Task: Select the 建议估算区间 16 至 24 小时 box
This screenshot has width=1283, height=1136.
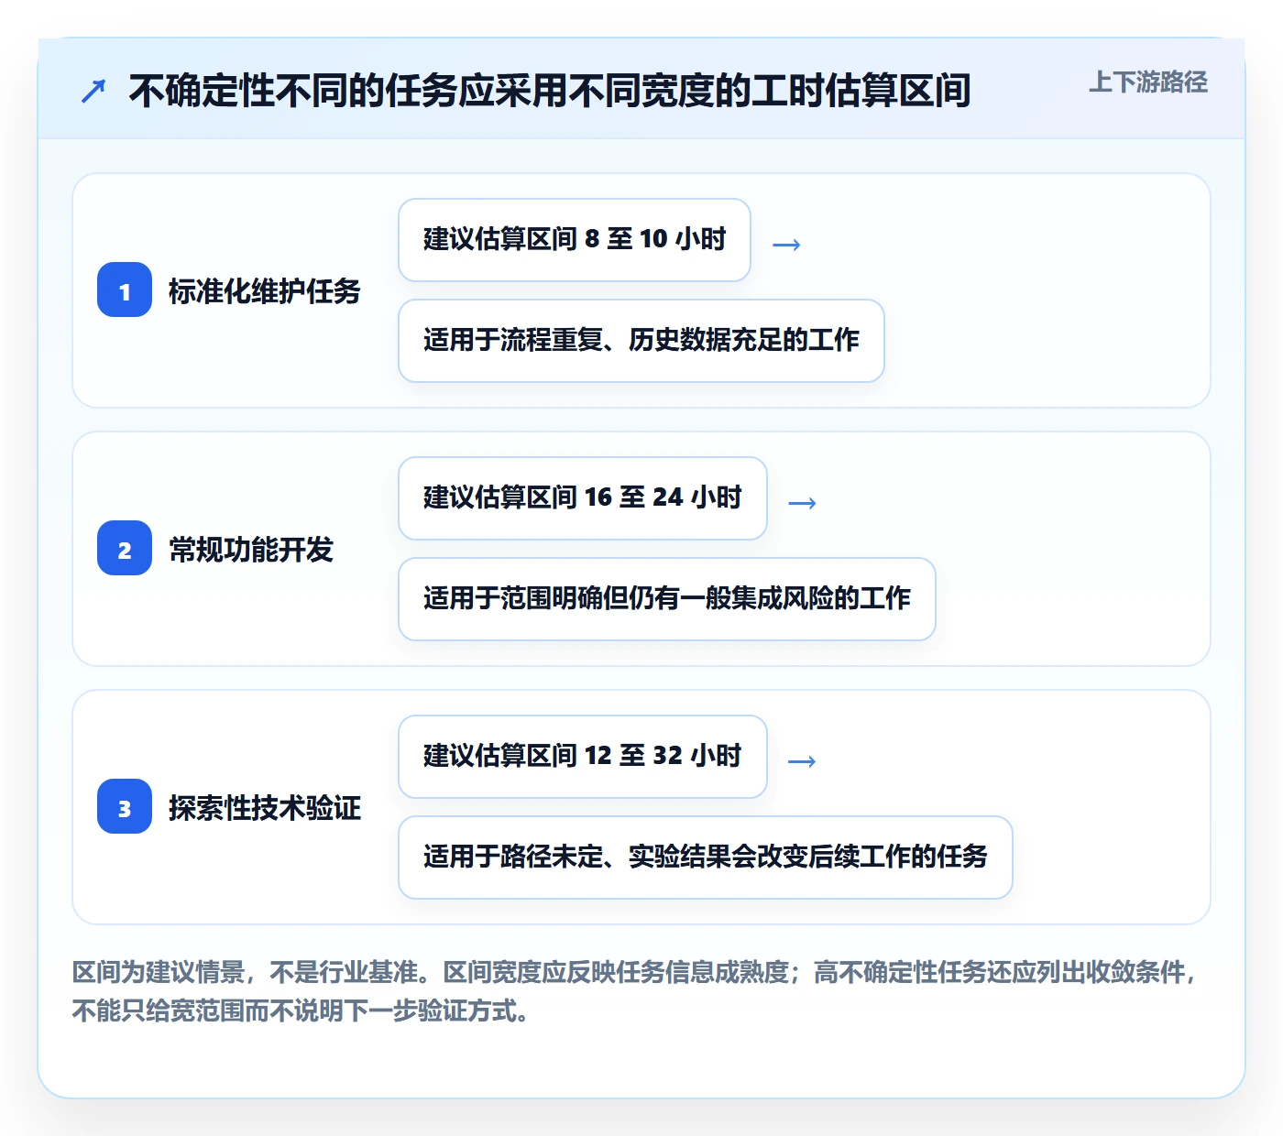Action: click(583, 498)
